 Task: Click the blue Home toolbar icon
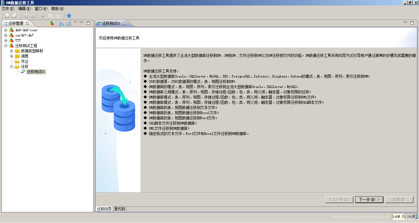click(x=69, y=16)
